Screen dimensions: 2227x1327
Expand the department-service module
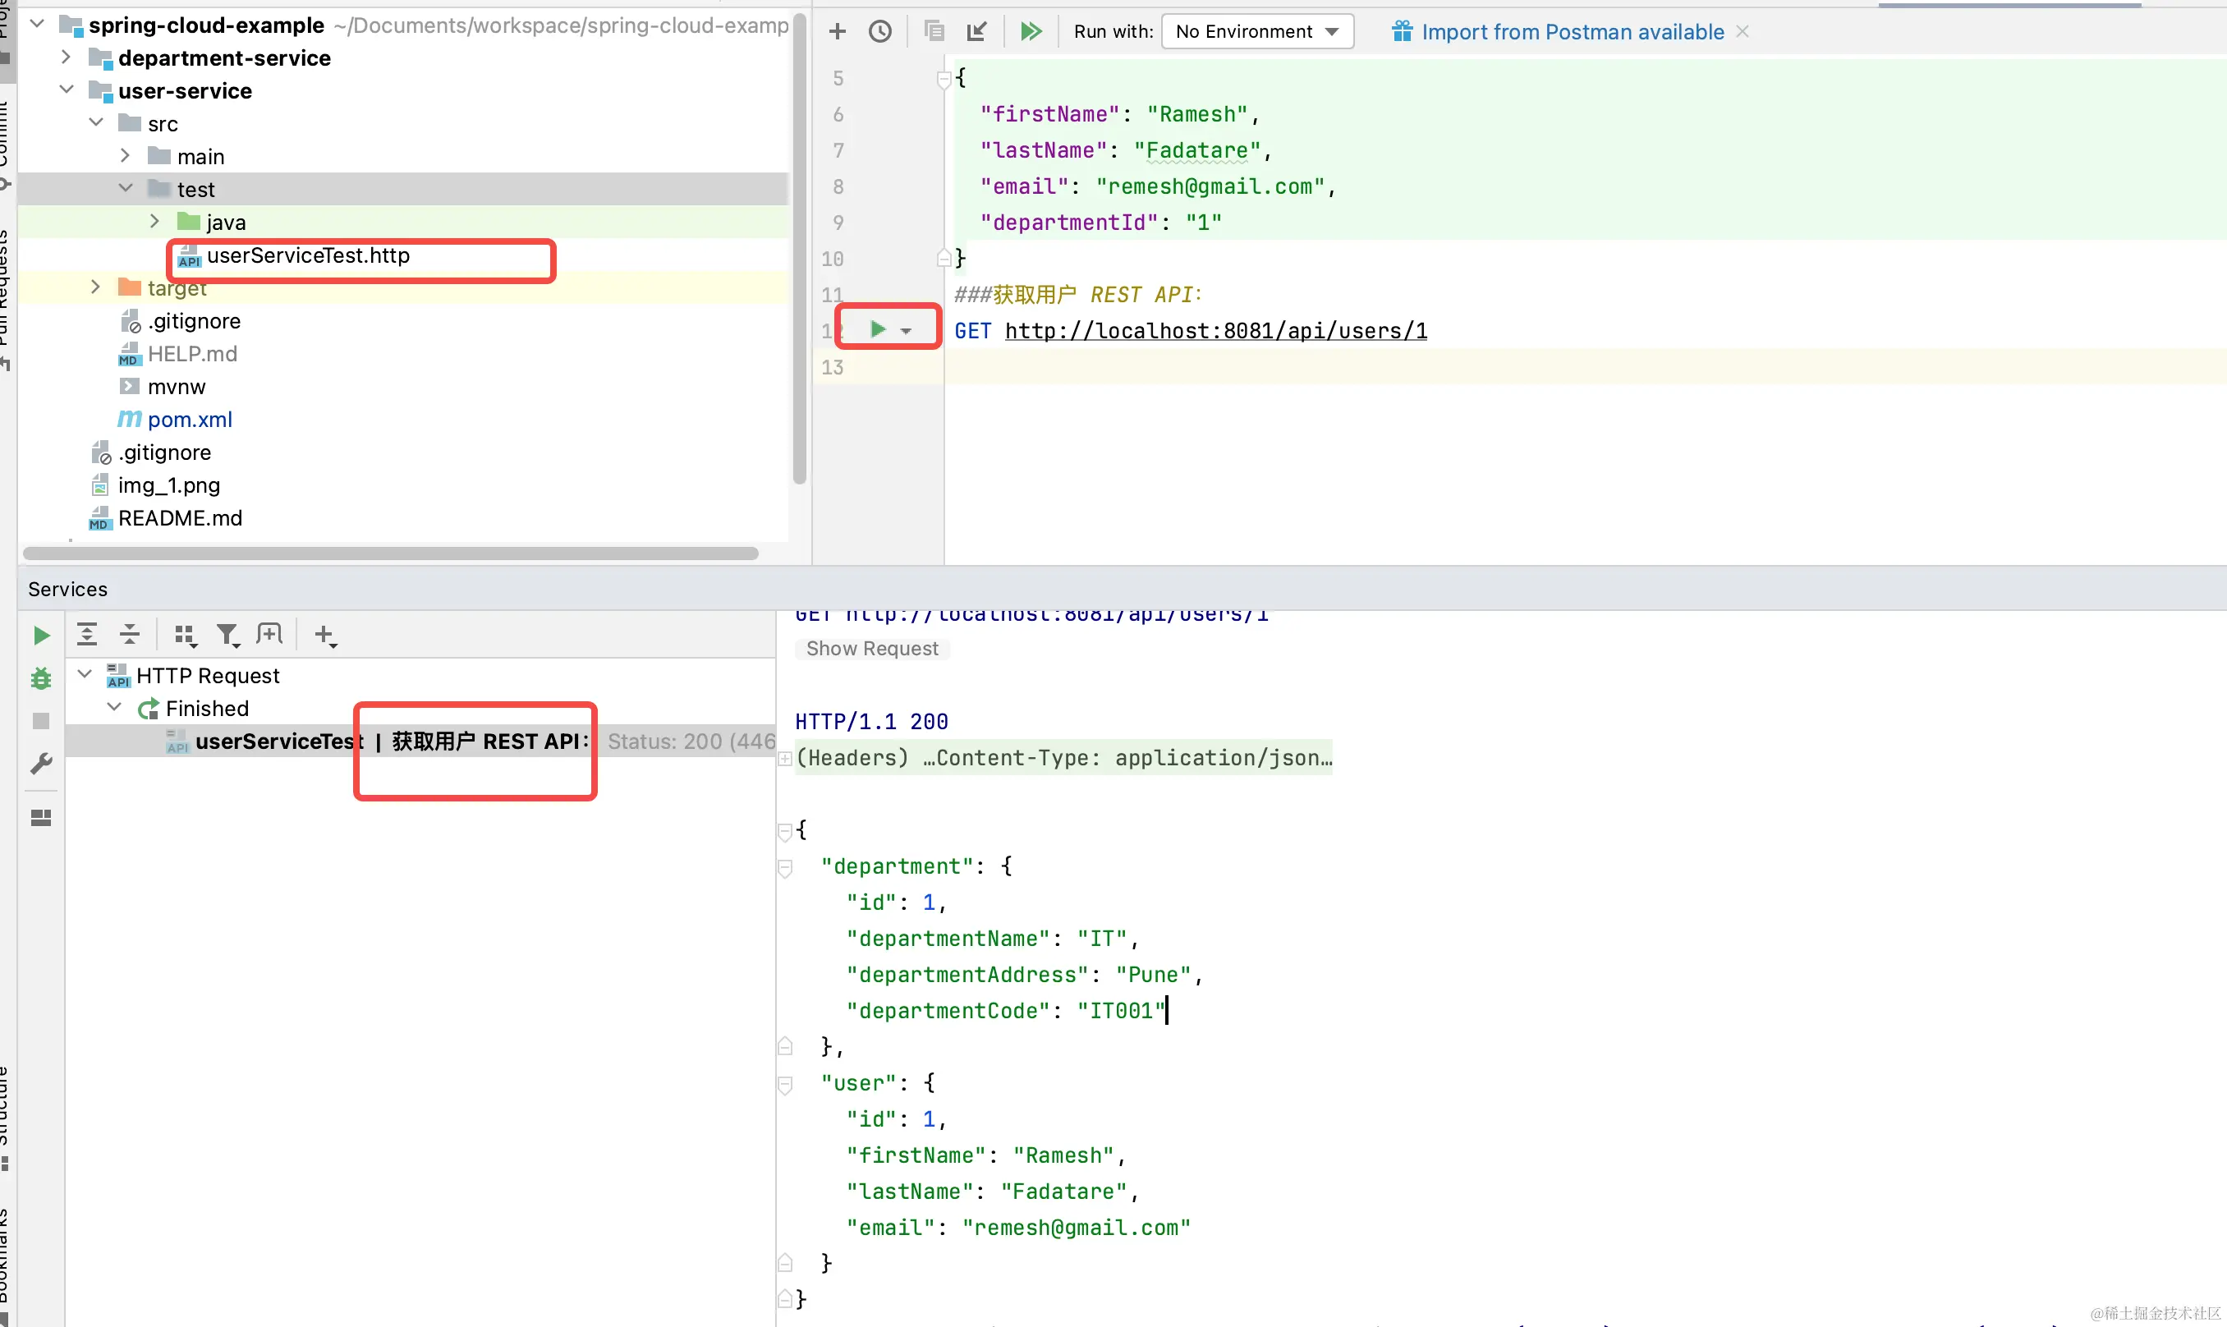67,57
